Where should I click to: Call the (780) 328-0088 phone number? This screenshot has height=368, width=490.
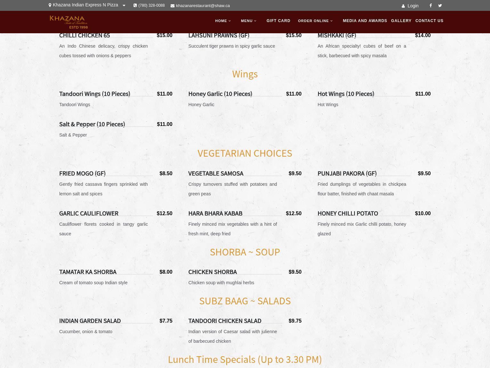pyautogui.click(x=151, y=5)
